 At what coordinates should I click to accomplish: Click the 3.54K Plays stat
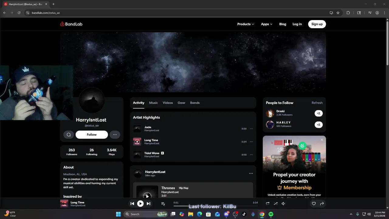pyautogui.click(x=112, y=152)
